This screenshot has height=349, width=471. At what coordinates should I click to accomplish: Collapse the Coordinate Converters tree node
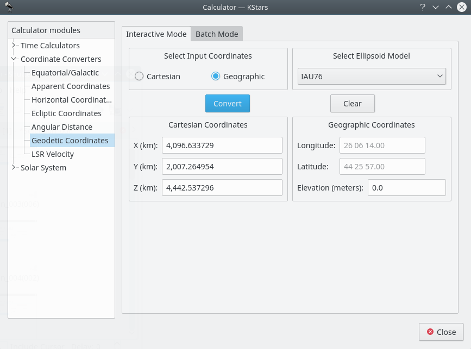pyautogui.click(x=14, y=59)
